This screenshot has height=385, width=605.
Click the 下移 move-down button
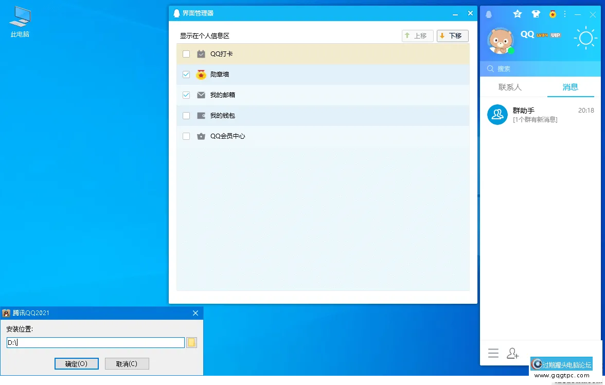(x=452, y=35)
